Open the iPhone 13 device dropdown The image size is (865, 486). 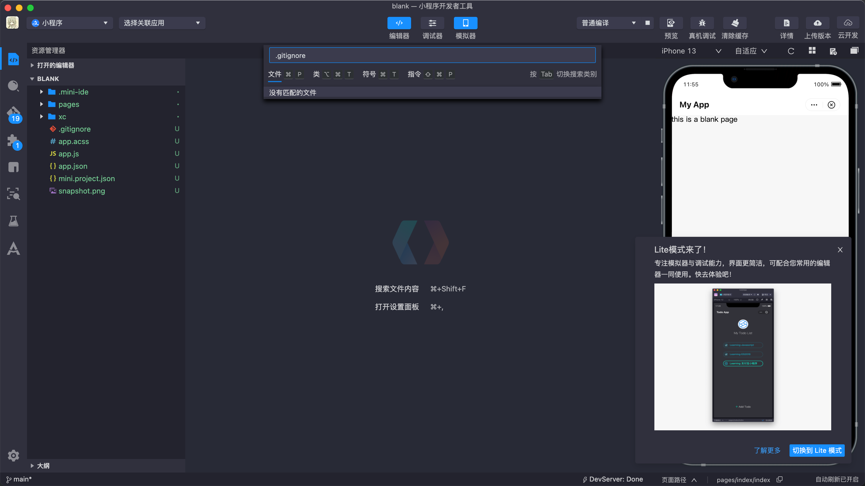click(691, 51)
